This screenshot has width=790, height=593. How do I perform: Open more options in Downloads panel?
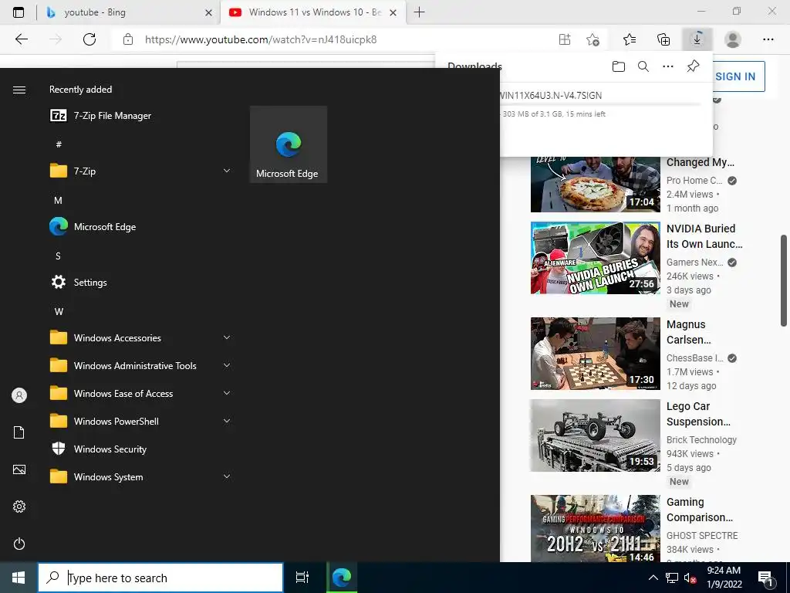668,66
